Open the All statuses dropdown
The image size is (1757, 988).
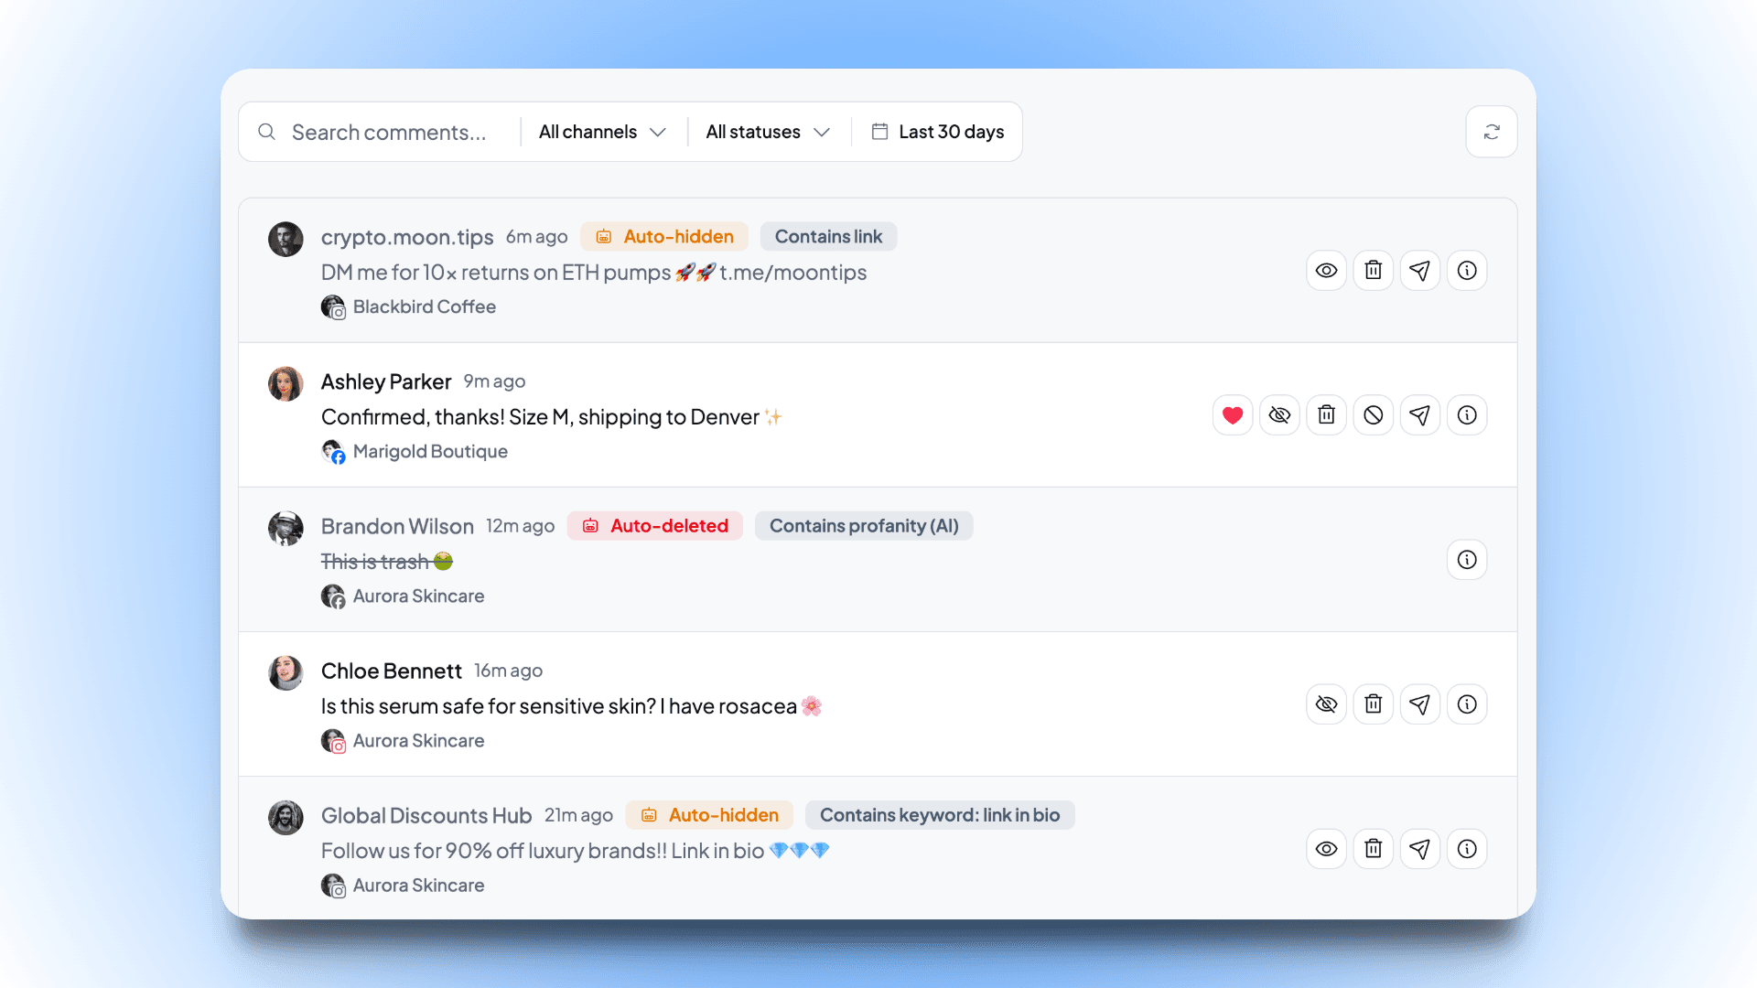point(768,132)
